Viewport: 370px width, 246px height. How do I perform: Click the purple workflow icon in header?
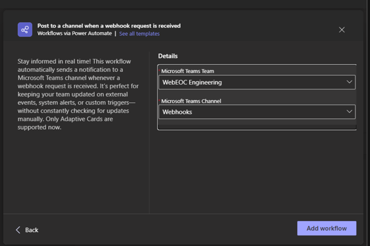coord(25,29)
